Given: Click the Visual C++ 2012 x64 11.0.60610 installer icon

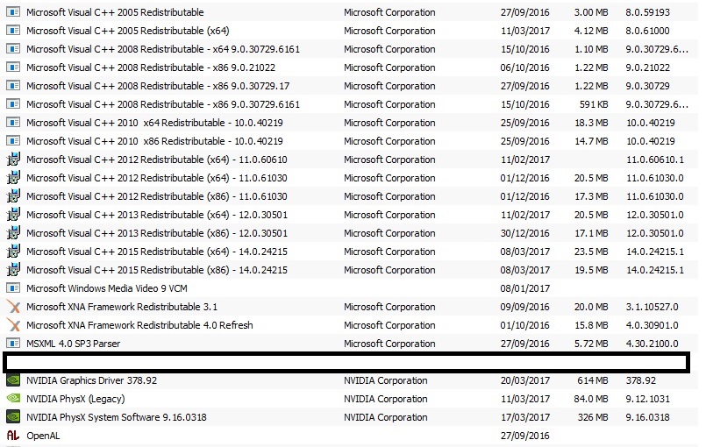Looking at the screenshot, I should click(13, 160).
